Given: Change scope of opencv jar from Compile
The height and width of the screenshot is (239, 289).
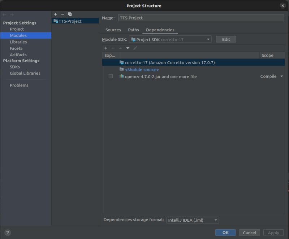Looking at the screenshot, I should tap(281, 76).
